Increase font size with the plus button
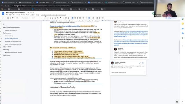The width and height of the screenshot is (185, 104). point(47,18)
